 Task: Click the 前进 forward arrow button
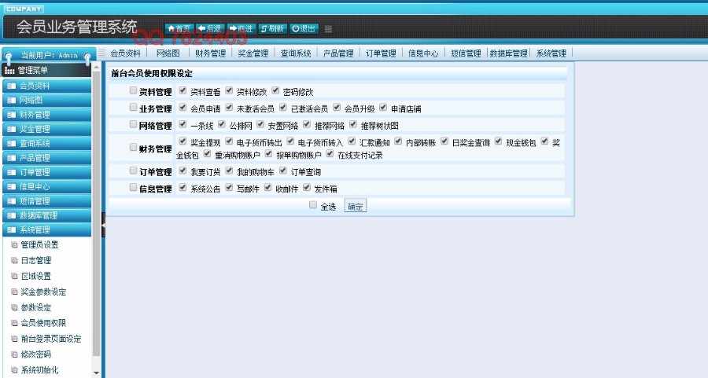click(242, 28)
